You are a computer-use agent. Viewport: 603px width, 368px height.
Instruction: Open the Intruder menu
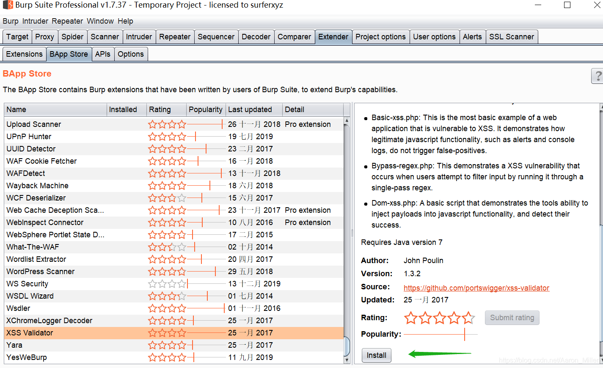pos(36,21)
